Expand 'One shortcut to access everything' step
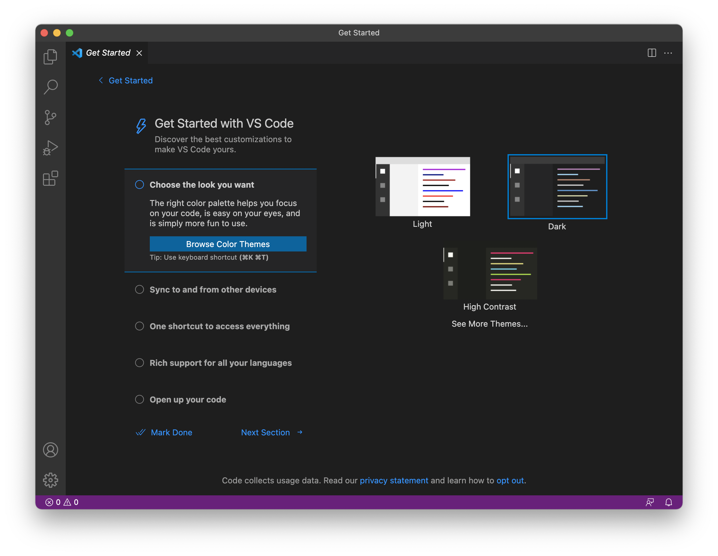This screenshot has width=718, height=556. click(219, 326)
